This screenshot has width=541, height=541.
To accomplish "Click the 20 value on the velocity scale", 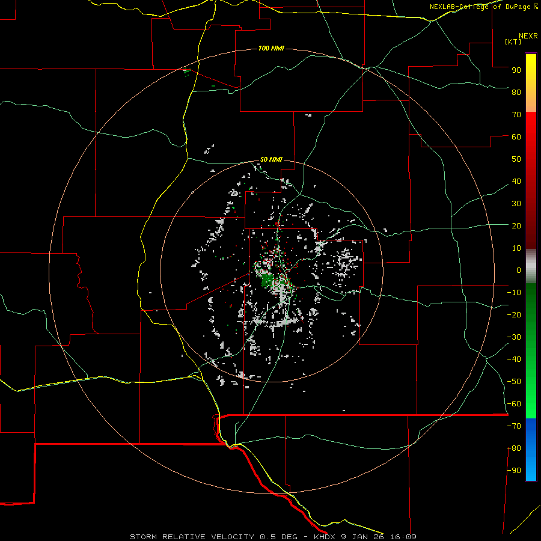I will point(516,225).
